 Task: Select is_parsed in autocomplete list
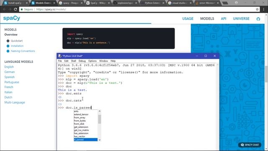85,140
